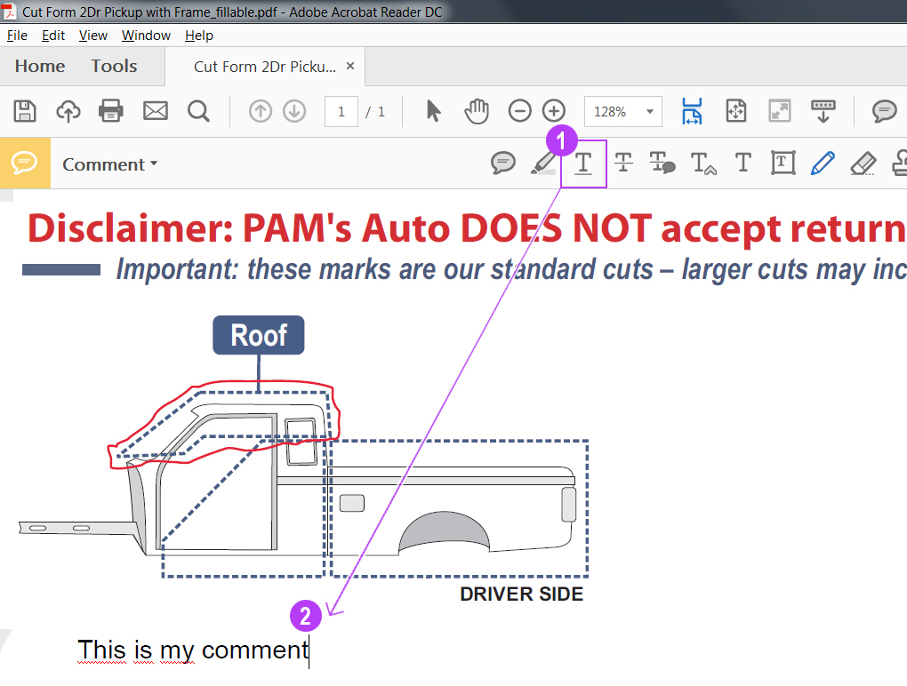Screen dimensions: 907x686
Task: Activate the Hand pan tool
Action: (x=477, y=111)
